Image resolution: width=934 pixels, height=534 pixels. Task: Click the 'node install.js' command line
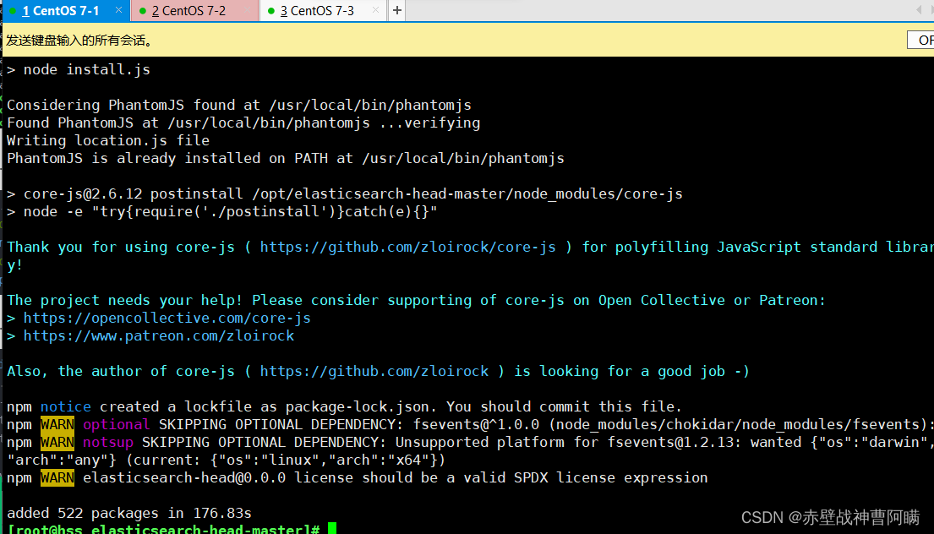(x=78, y=69)
